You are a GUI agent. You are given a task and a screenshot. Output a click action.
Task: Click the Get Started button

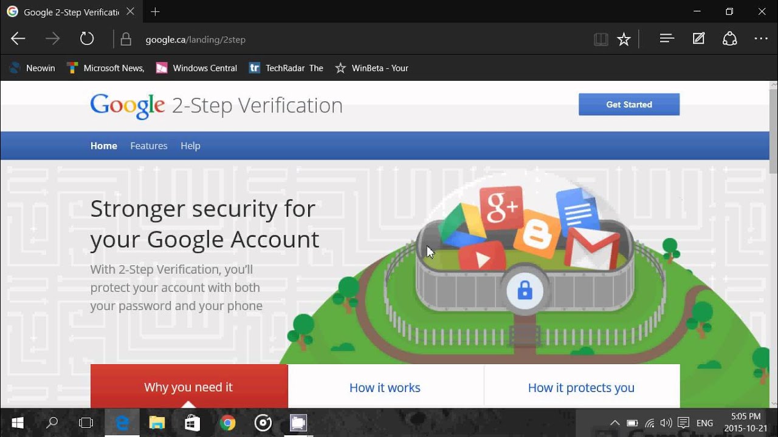coord(629,104)
